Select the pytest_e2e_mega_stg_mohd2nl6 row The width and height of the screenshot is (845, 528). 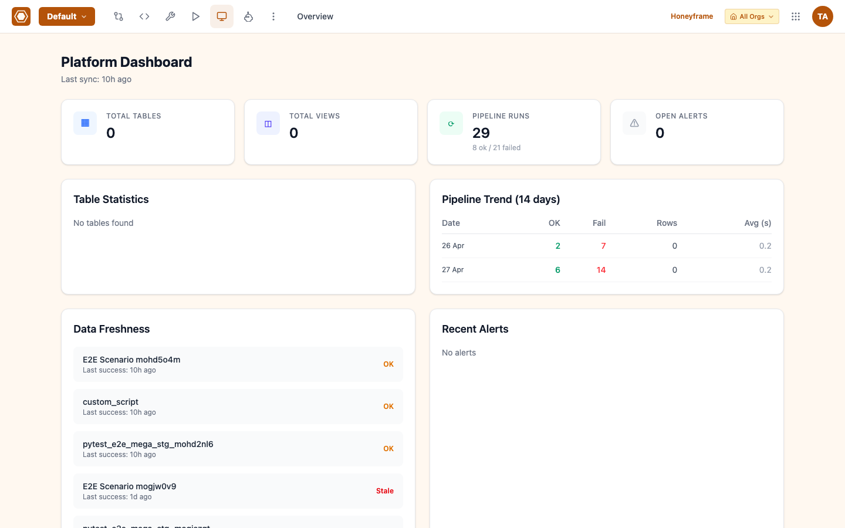coord(238,449)
